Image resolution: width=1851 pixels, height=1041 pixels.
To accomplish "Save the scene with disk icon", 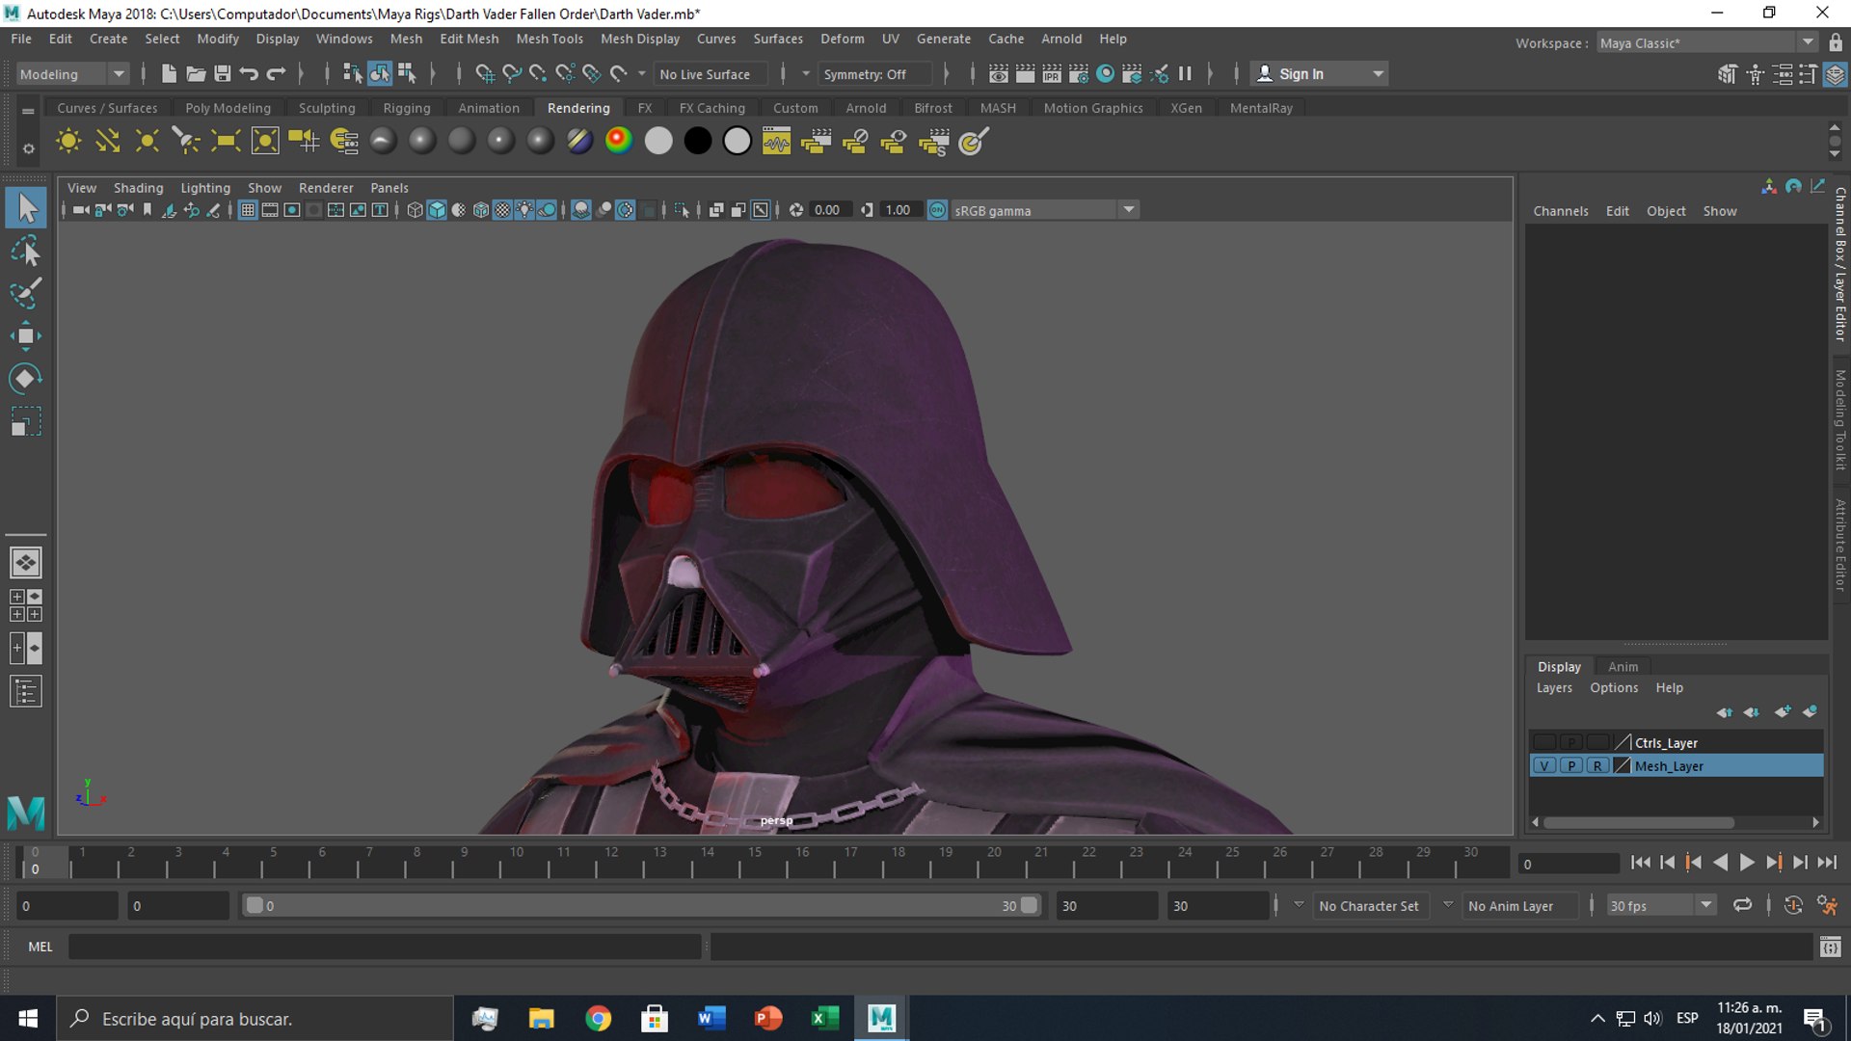I will pyautogui.click(x=222, y=73).
